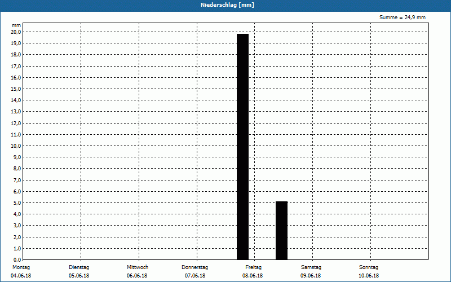Click the 'mm' unit label above the y-axis
Viewport: 451px width, 282px height.
point(16,25)
